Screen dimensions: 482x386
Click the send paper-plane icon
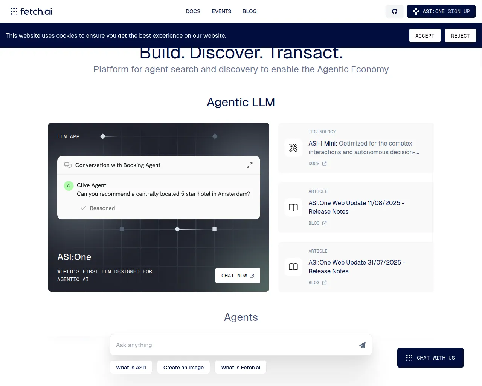(x=362, y=345)
